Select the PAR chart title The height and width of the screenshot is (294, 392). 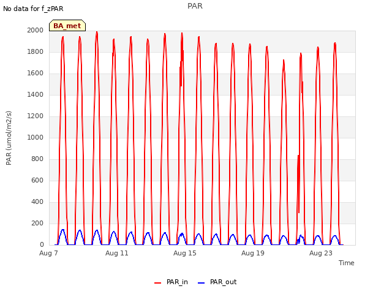pos(195,6)
